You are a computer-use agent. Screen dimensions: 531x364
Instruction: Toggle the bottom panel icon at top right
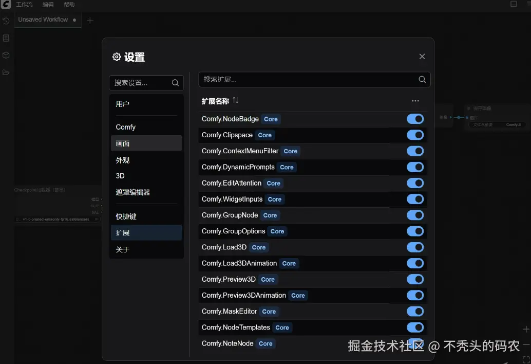click(514, 4)
